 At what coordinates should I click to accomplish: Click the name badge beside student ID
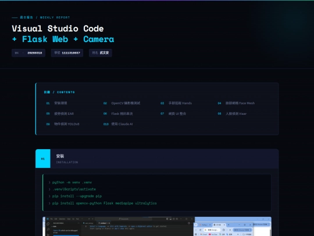[x=101, y=53]
